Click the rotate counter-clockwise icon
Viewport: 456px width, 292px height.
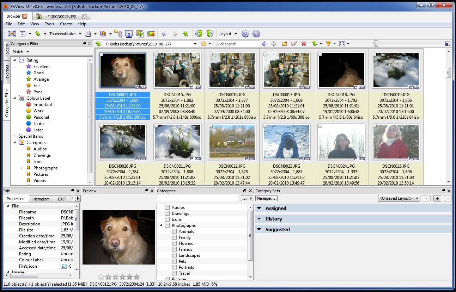coord(199,34)
